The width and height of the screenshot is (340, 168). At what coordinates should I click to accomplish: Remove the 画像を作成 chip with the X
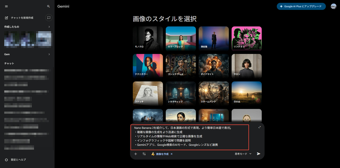172,154
